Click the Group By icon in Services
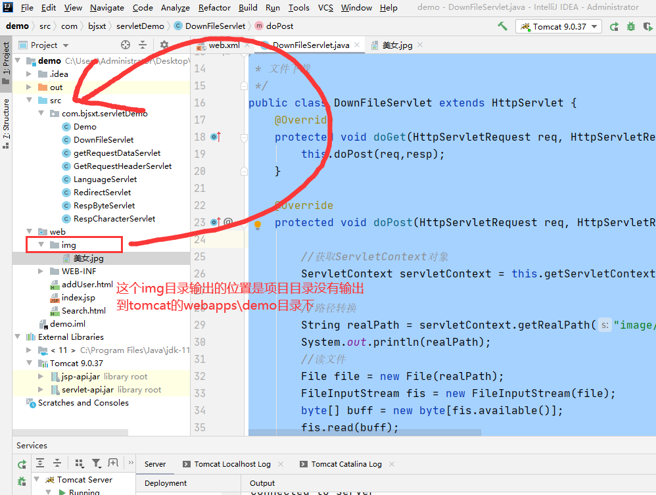The image size is (656, 495). coord(79,463)
